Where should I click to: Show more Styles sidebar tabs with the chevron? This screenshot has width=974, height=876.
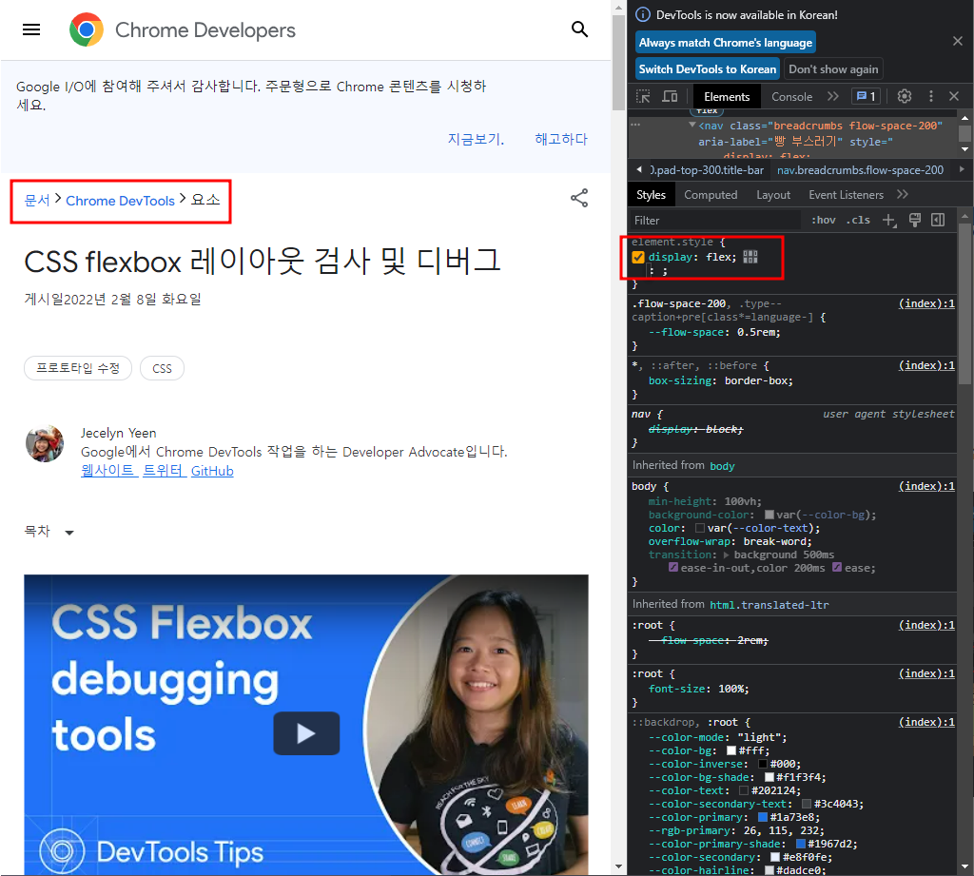tap(903, 194)
